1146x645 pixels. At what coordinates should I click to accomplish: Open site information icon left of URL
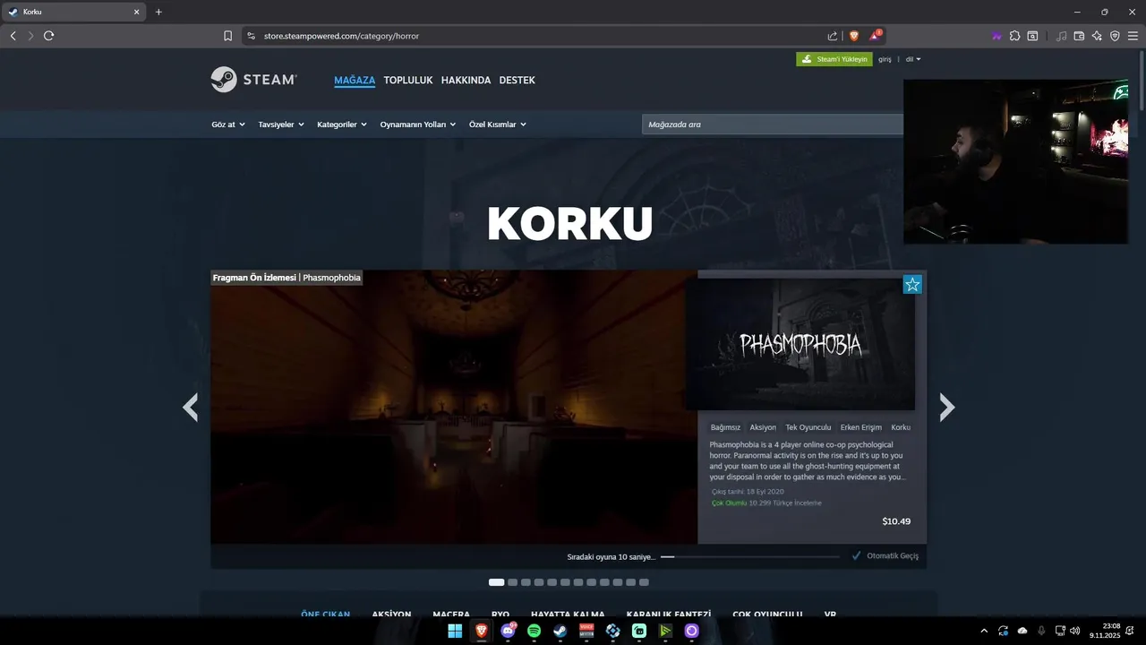point(252,36)
